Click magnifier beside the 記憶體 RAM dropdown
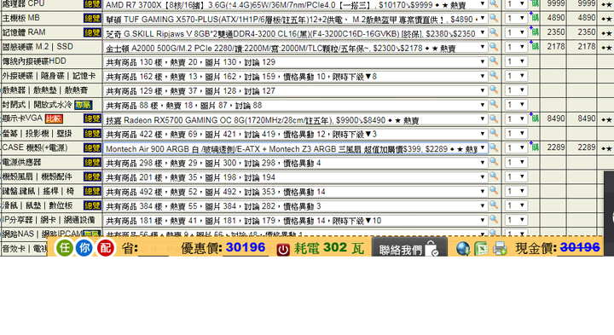The width and height of the screenshot is (614, 335). click(x=494, y=32)
